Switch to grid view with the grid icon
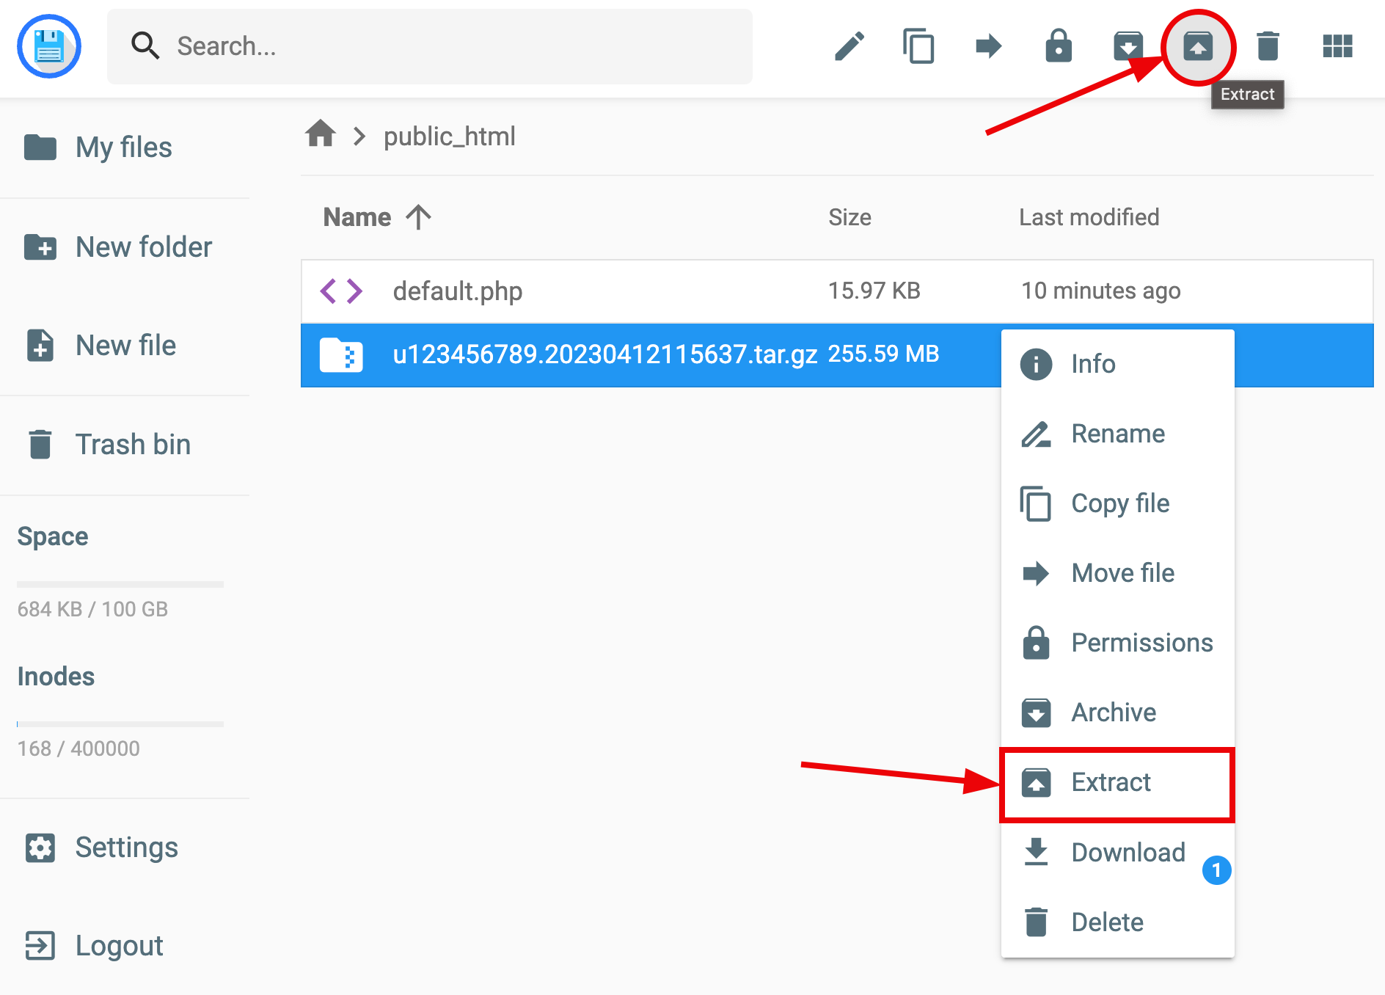This screenshot has width=1385, height=995. 1337,46
